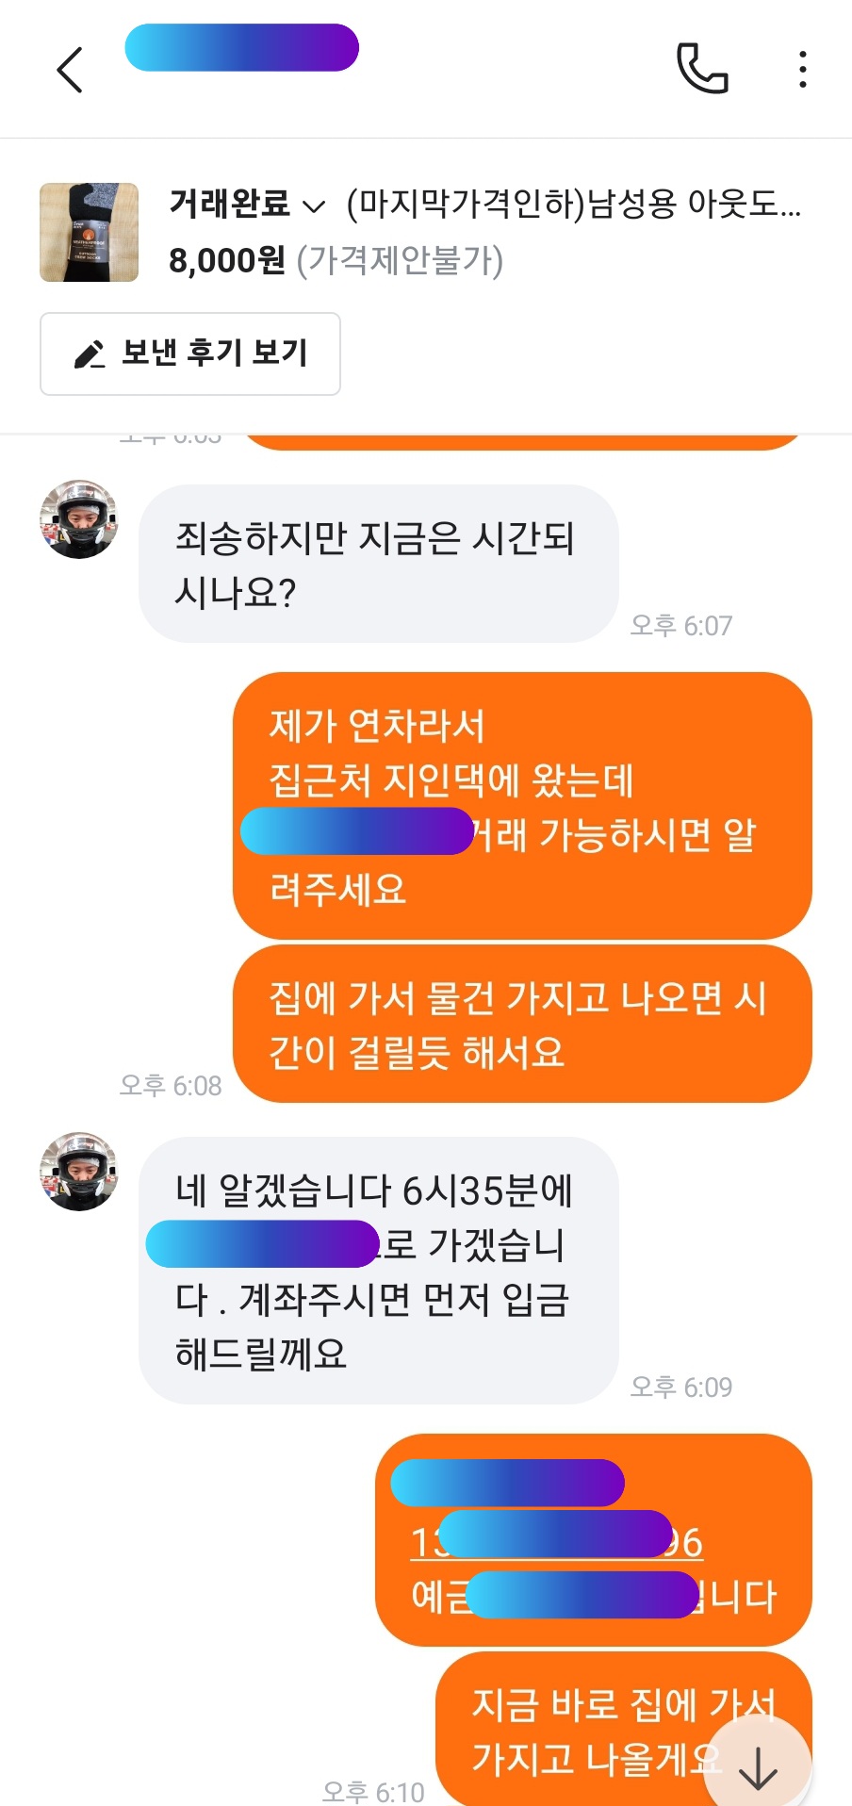Screen dimensions: 852x1806
Task: Start a phone call with the seller
Action: 702,69
